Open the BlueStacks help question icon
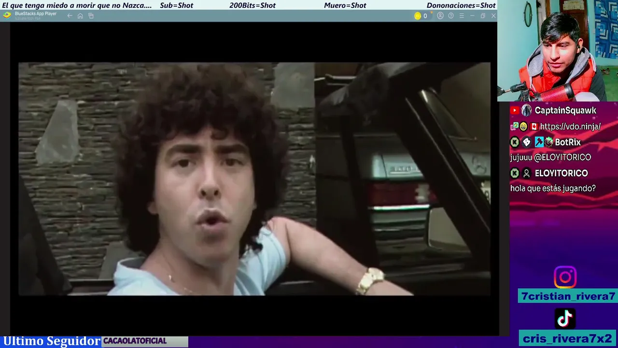Image resolution: width=618 pixels, height=348 pixels. [451, 16]
